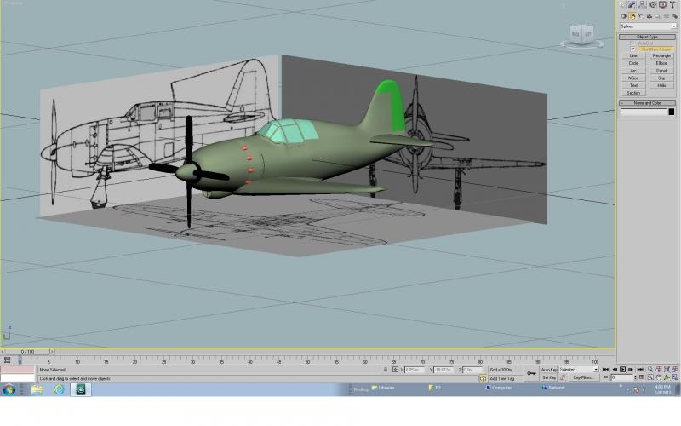Toggle Auto Key animation mode
This screenshot has width=681, height=426.
click(x=549, y=370)
